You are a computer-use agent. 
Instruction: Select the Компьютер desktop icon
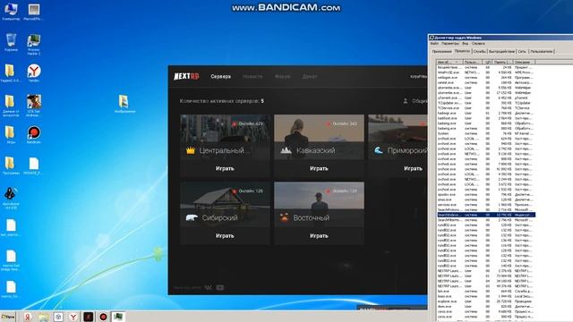coord(11,12)
